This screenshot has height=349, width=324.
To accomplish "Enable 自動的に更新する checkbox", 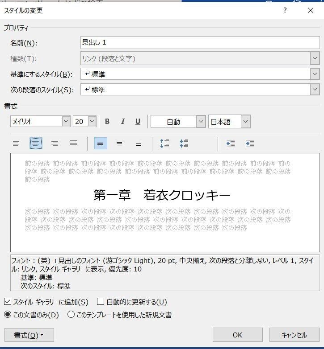I will [x=101, y=302].
